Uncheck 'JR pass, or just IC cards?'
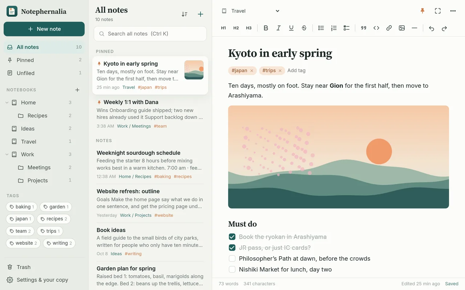This screenshot has width=465, height=290. tap(232, 248)
